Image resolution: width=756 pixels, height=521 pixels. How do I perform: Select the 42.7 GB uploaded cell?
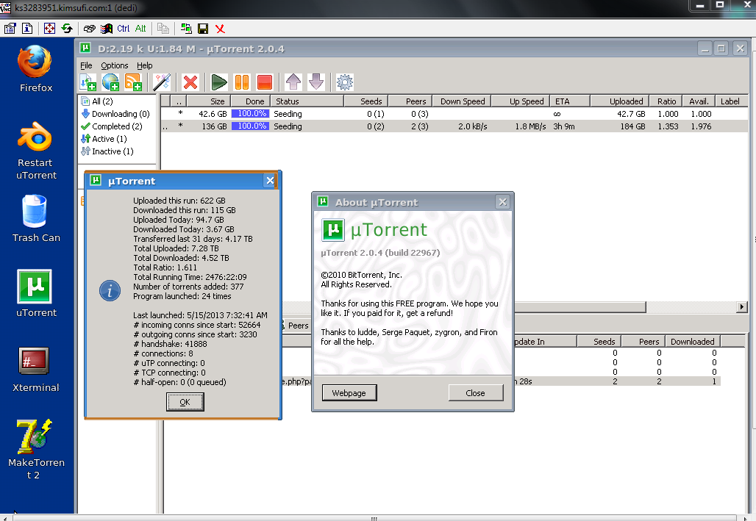[x=631, y=114]
